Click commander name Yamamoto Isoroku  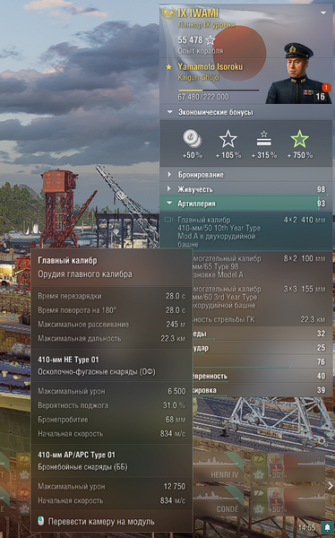point(210,66)
